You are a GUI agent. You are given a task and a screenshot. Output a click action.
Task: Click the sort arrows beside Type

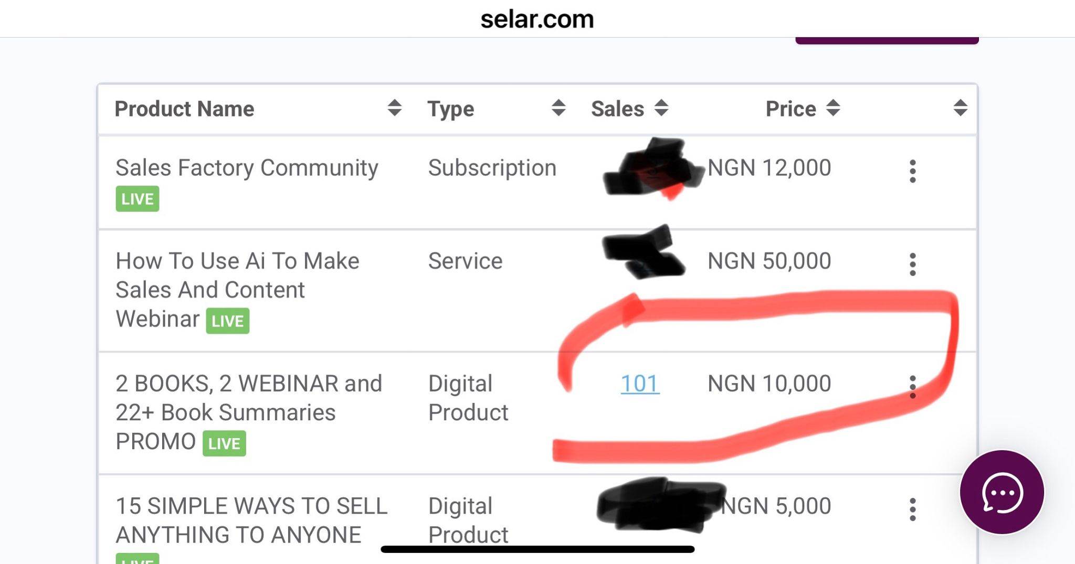(x=558, y=108)
